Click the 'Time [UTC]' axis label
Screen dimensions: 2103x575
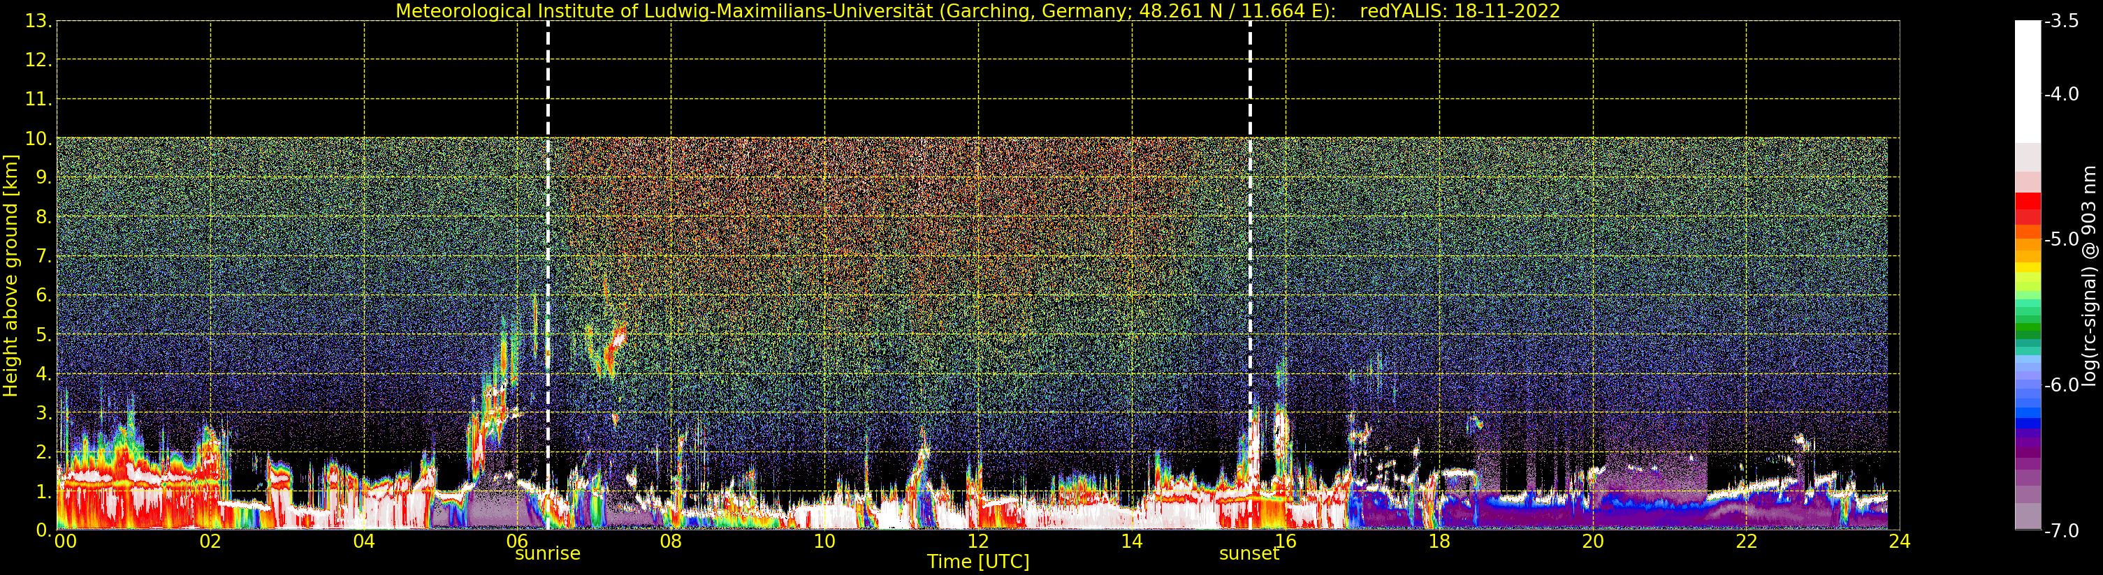pos(977,562)
